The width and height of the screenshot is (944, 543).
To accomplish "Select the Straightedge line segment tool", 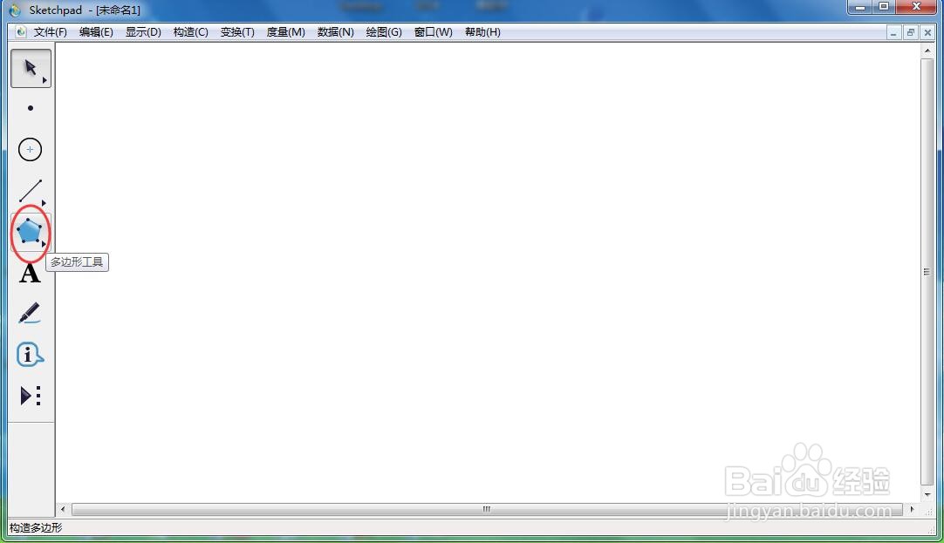I will pos(31,191).
